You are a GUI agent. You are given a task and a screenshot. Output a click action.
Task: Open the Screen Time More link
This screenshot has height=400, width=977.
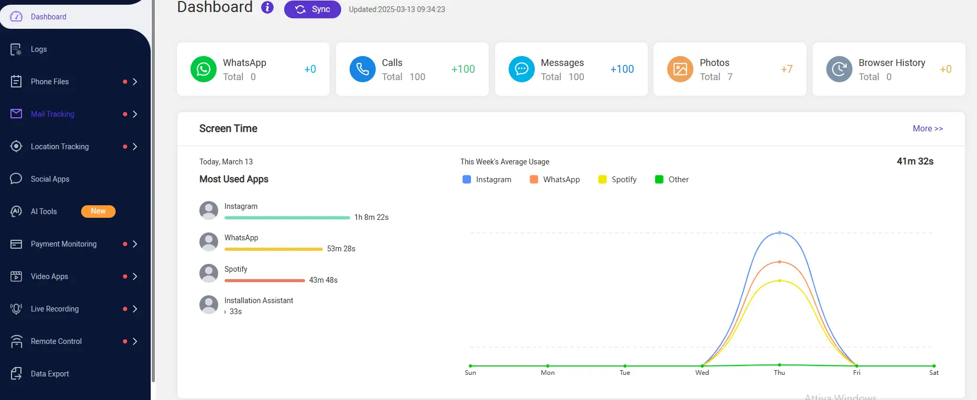click(x=927, y=129)
